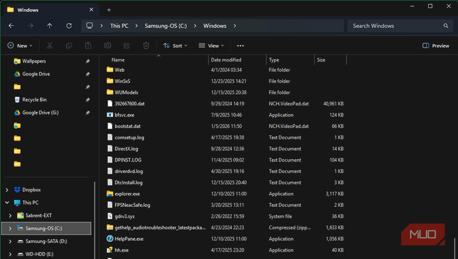Click the WinSxS folder icon
Screen dimensions: 458x259
coord(110,81)
